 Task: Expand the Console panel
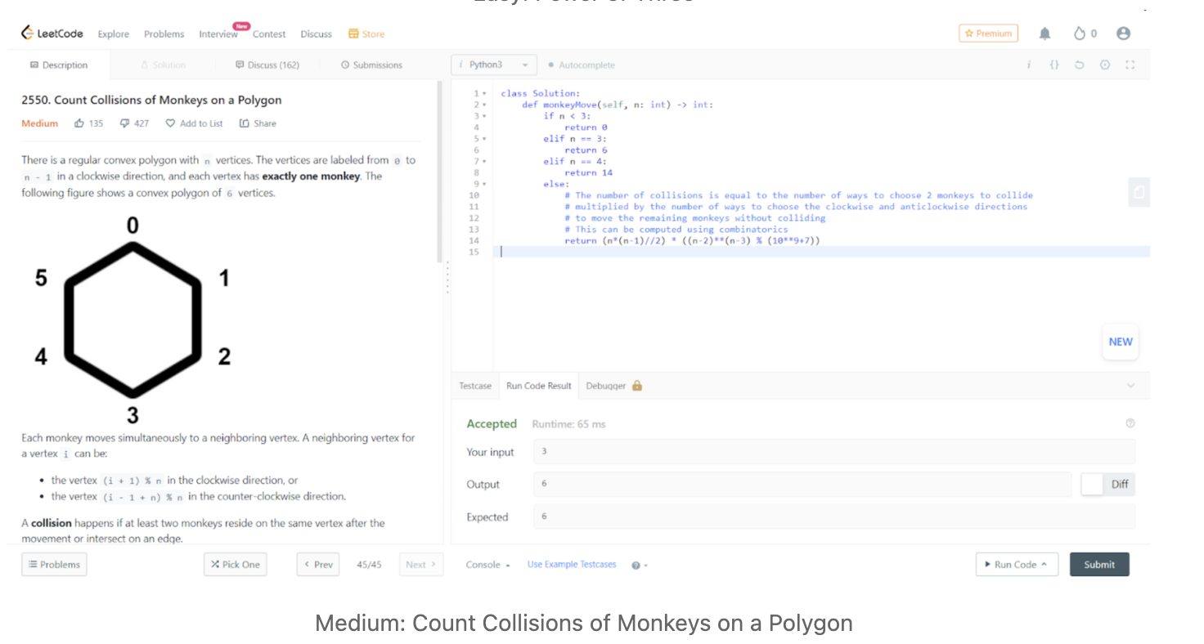(487, 565)
